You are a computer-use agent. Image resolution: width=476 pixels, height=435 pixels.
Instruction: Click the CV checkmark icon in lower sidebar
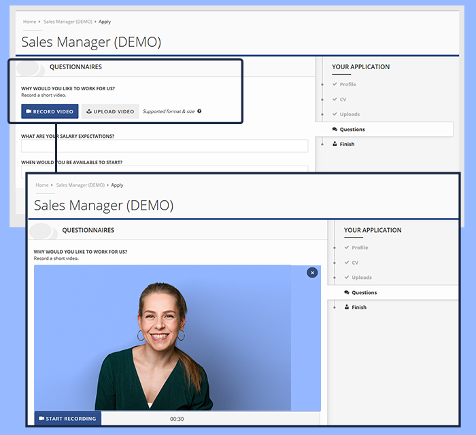[346, 263]
